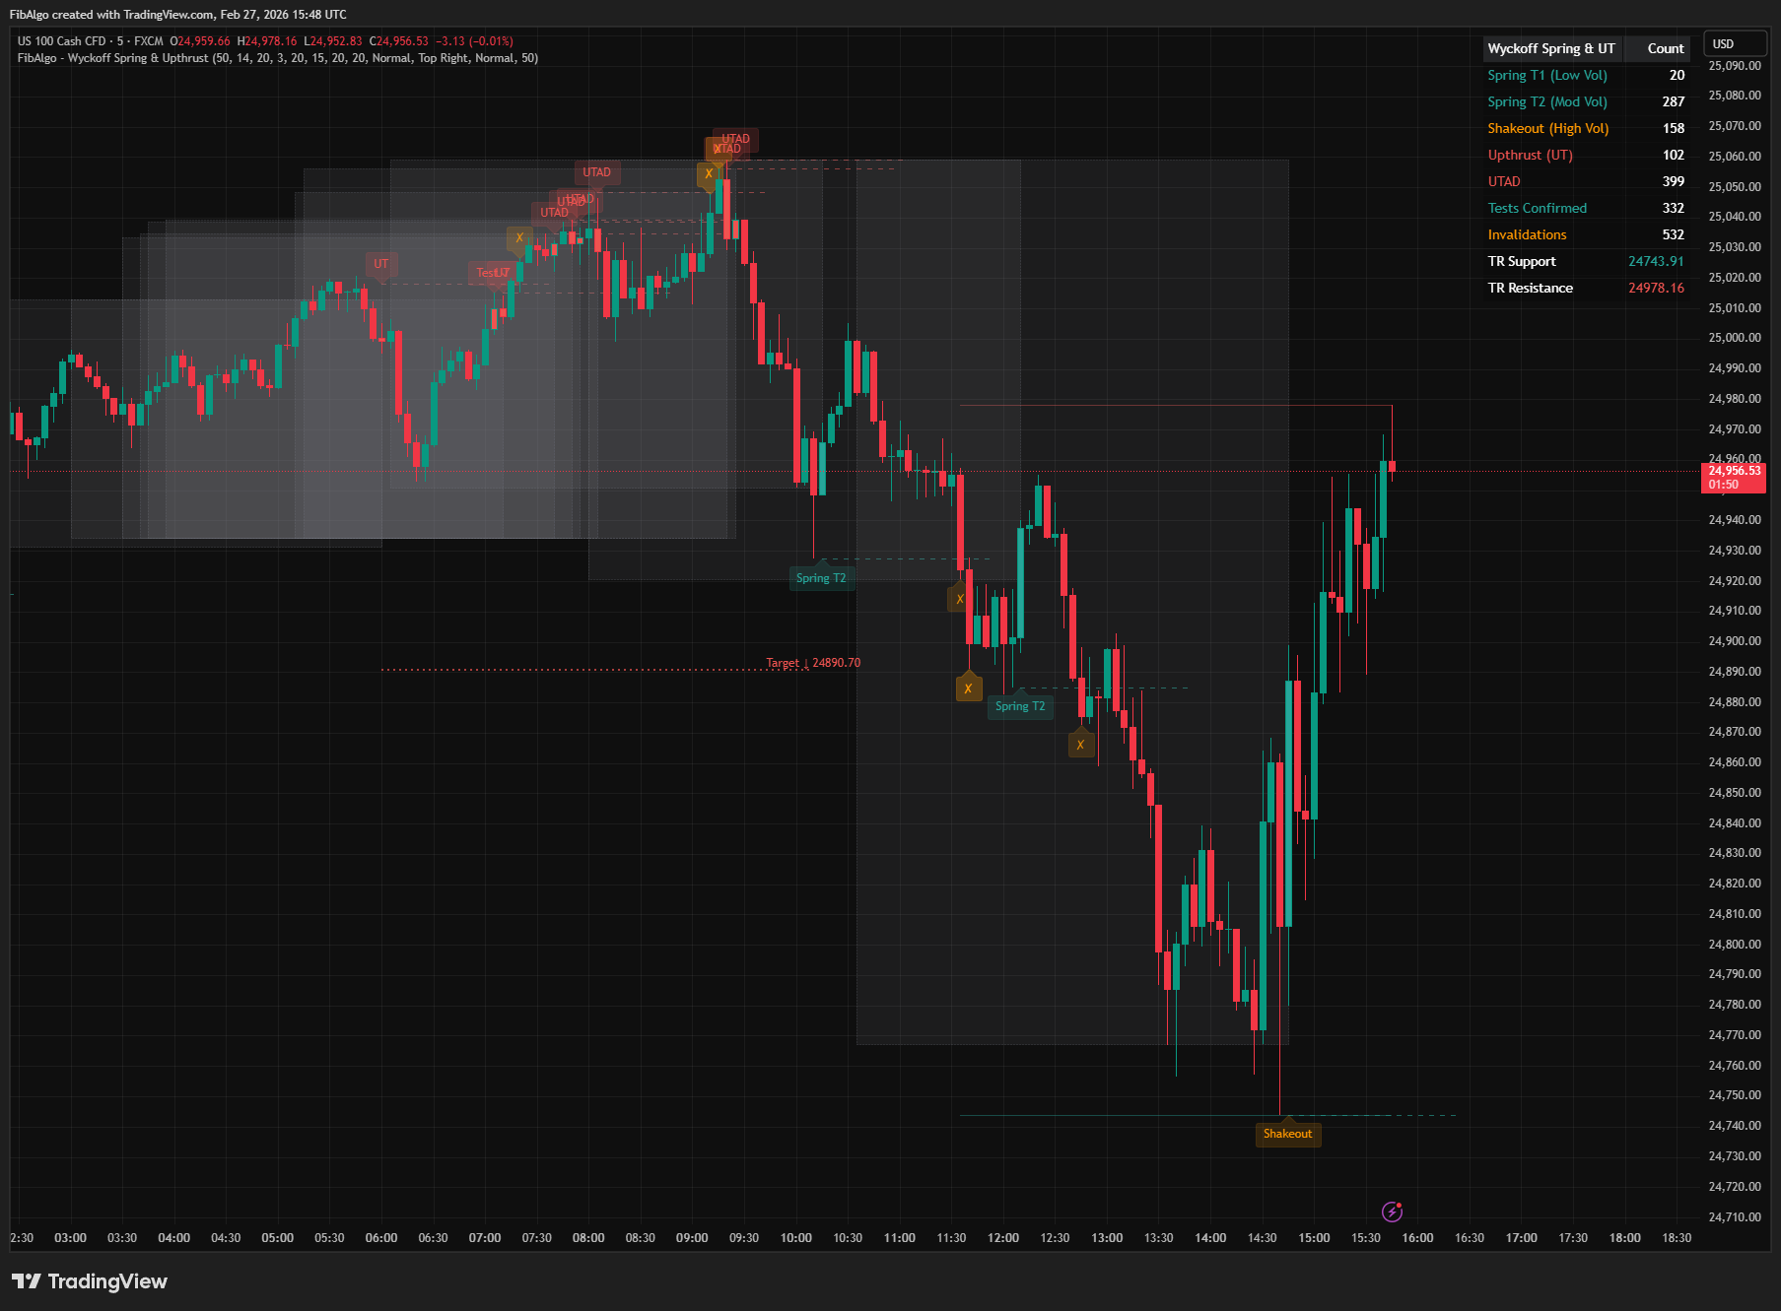Click the TradingView logo at bottom left
The height and width of the screenshot is (1311, 1781).
pos(90,1281)
